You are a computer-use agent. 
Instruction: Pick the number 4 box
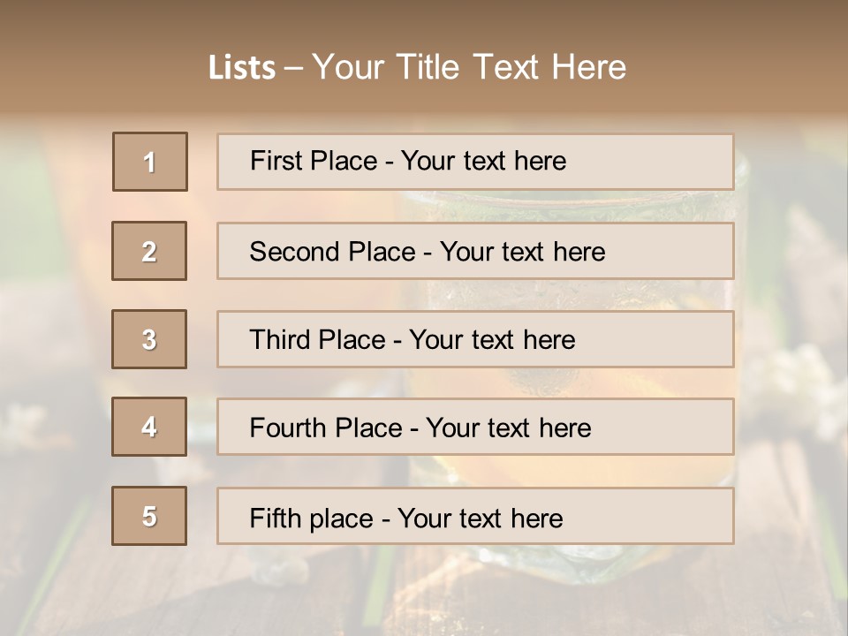click(149, 427)
